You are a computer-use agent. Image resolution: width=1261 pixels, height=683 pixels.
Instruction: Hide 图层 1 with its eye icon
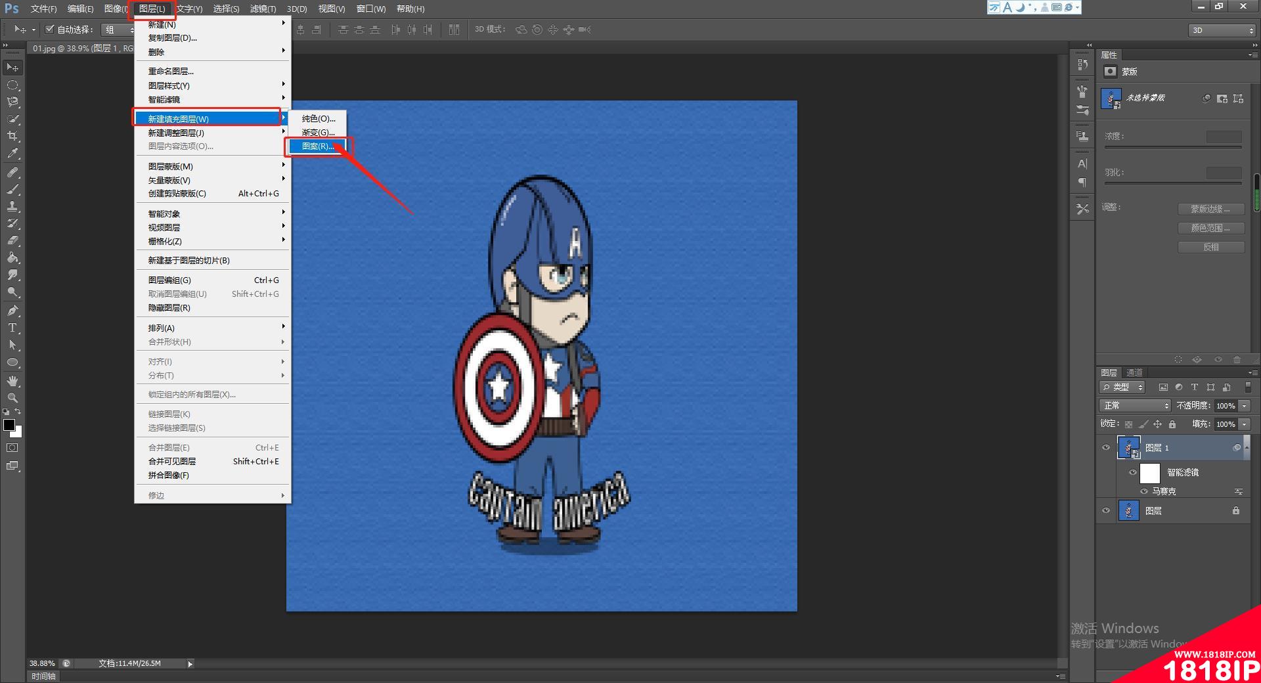coord(1106,448)
